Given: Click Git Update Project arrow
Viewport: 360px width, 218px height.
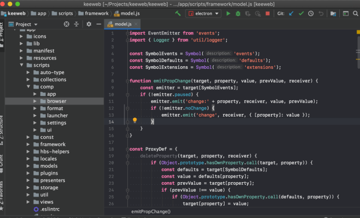Looking at the screenshot, I should 291,13.
